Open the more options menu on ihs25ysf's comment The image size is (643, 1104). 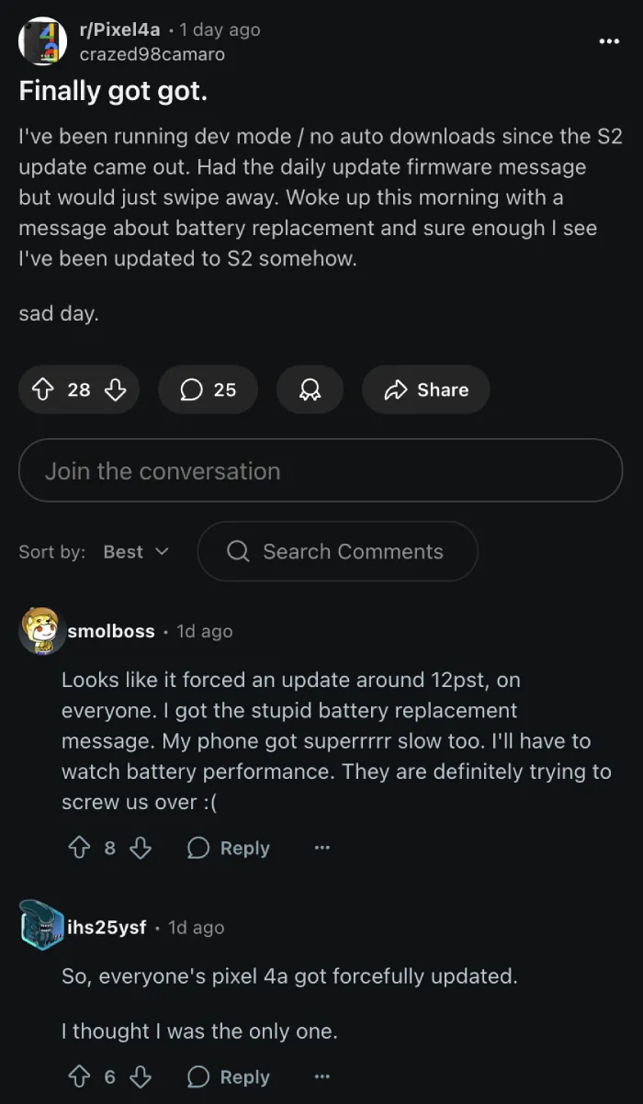click(321, 1076)
